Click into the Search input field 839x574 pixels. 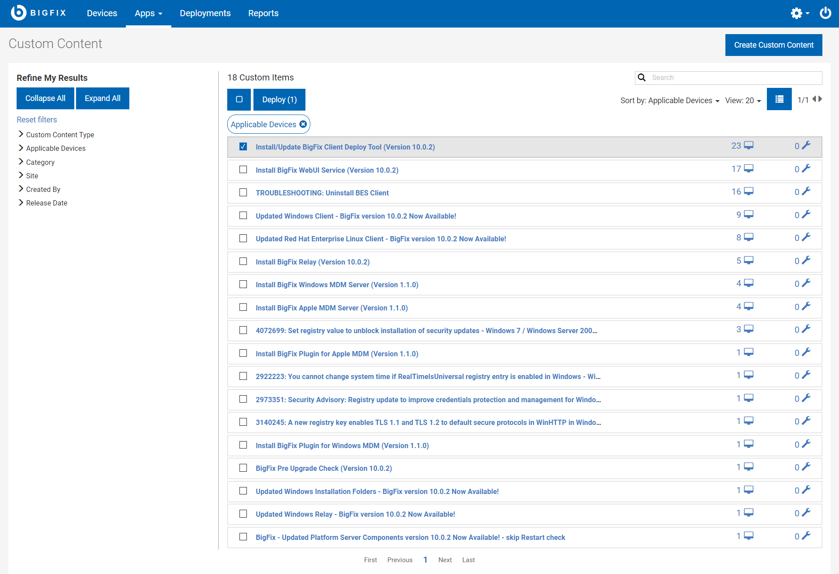pos(734,78)
